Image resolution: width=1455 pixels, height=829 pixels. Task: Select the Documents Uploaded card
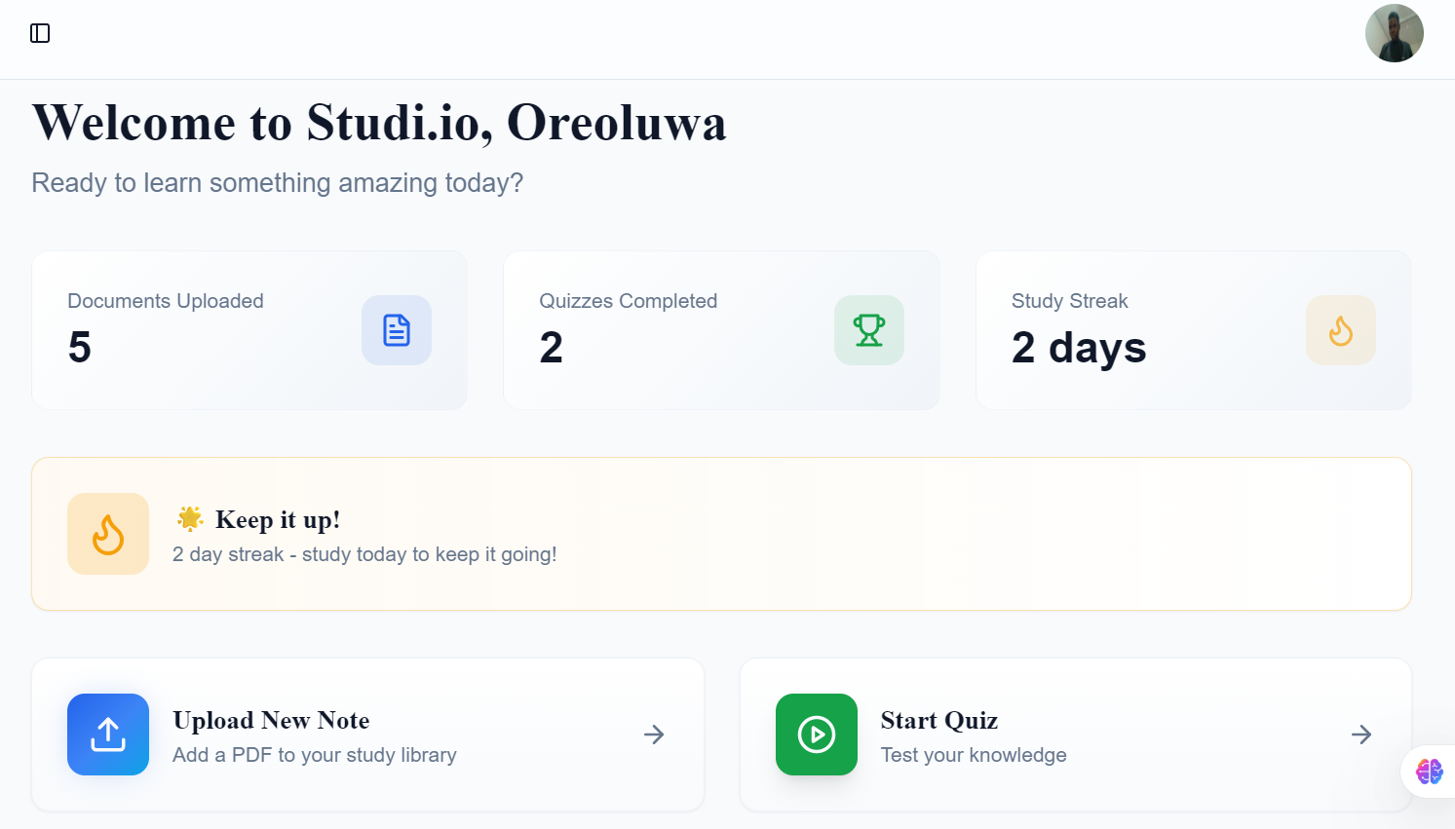[x=249, y=330]
